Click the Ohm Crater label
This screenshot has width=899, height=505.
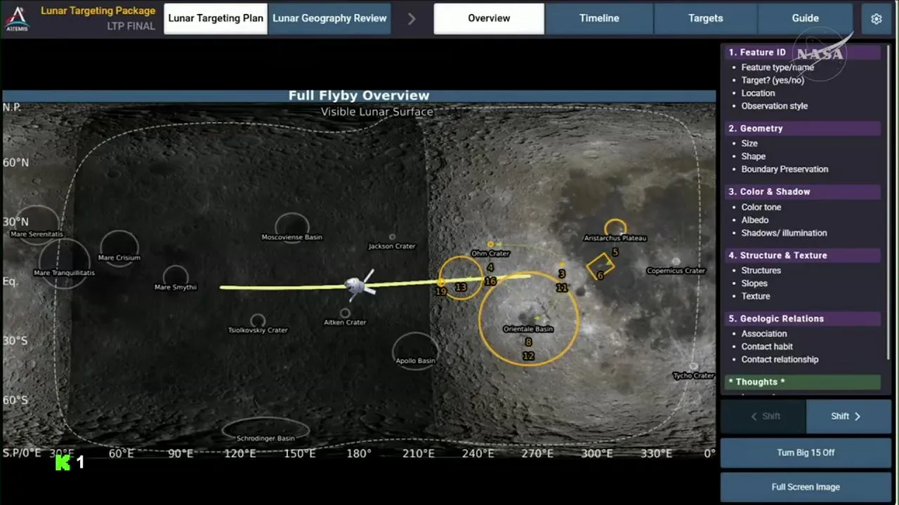(490, 253)
